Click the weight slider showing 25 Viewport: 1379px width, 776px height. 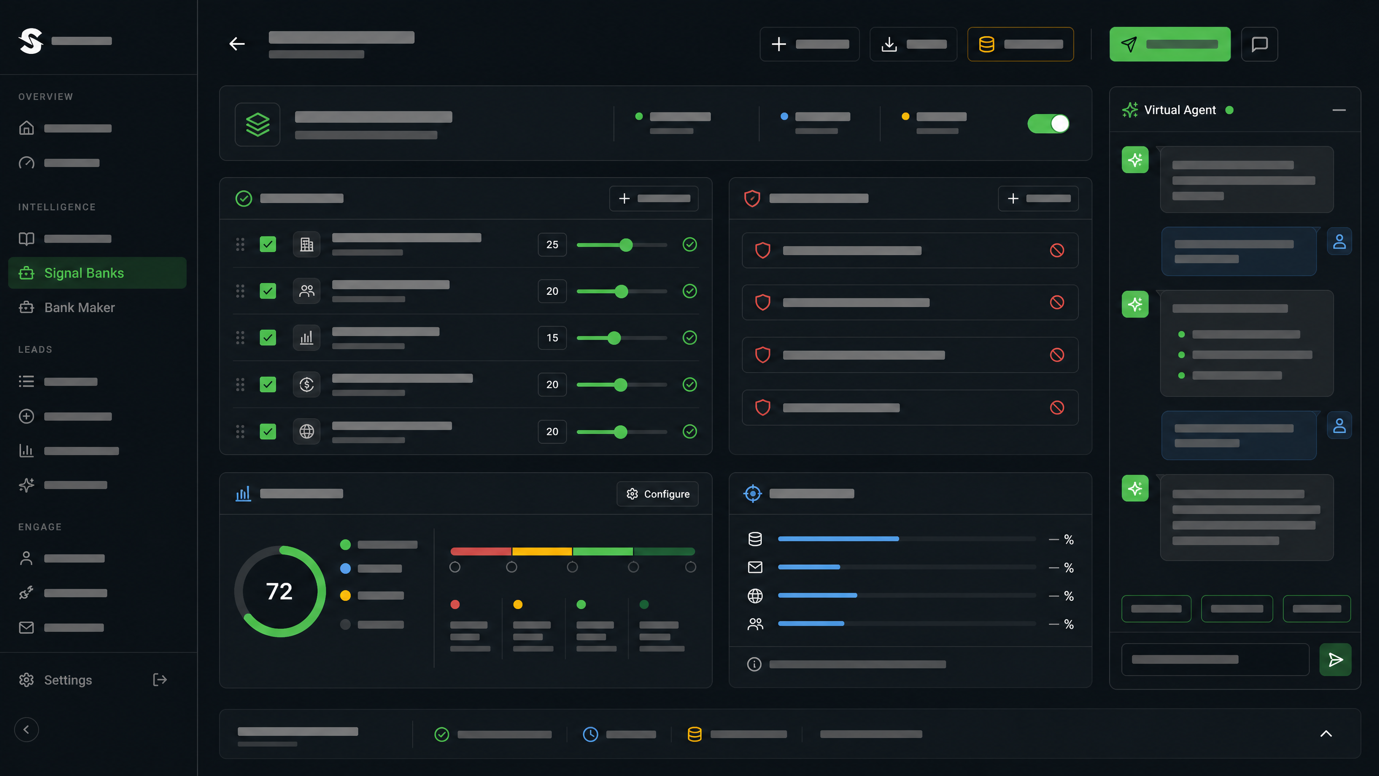[x=622, y=245]
